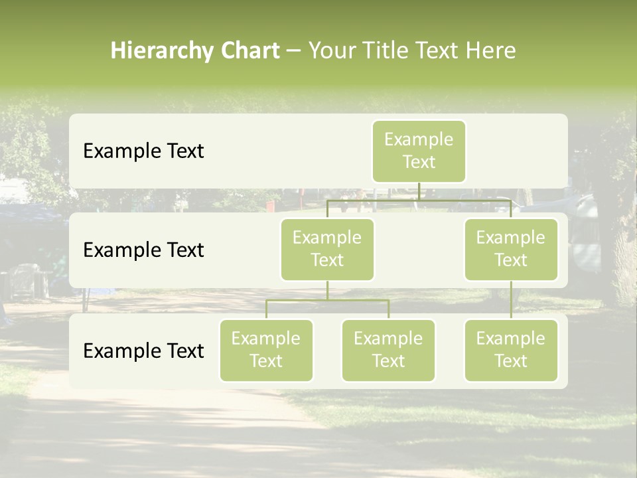The height and width of the screenshot is (478, 637).
Task: Click the second row's Example Text label
Action: coord(143,250)
